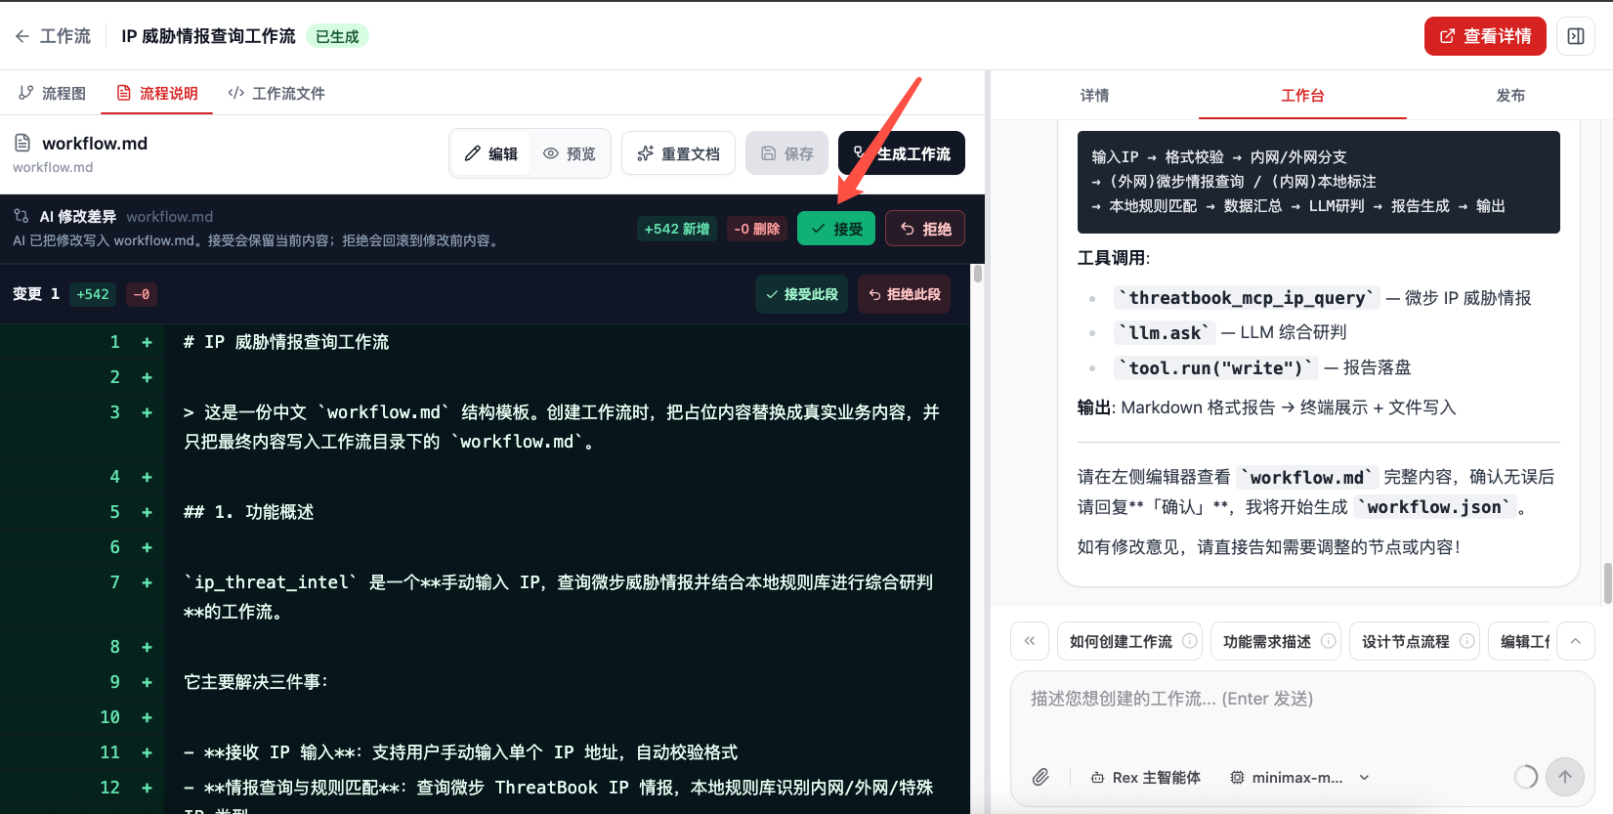Click the 它主要解决三件事 line
The height and width of the screenshot is (814, 1613).
click(x=256, y=682)
